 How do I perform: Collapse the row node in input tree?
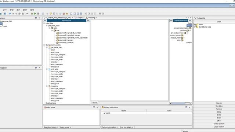tap(52, 30)
